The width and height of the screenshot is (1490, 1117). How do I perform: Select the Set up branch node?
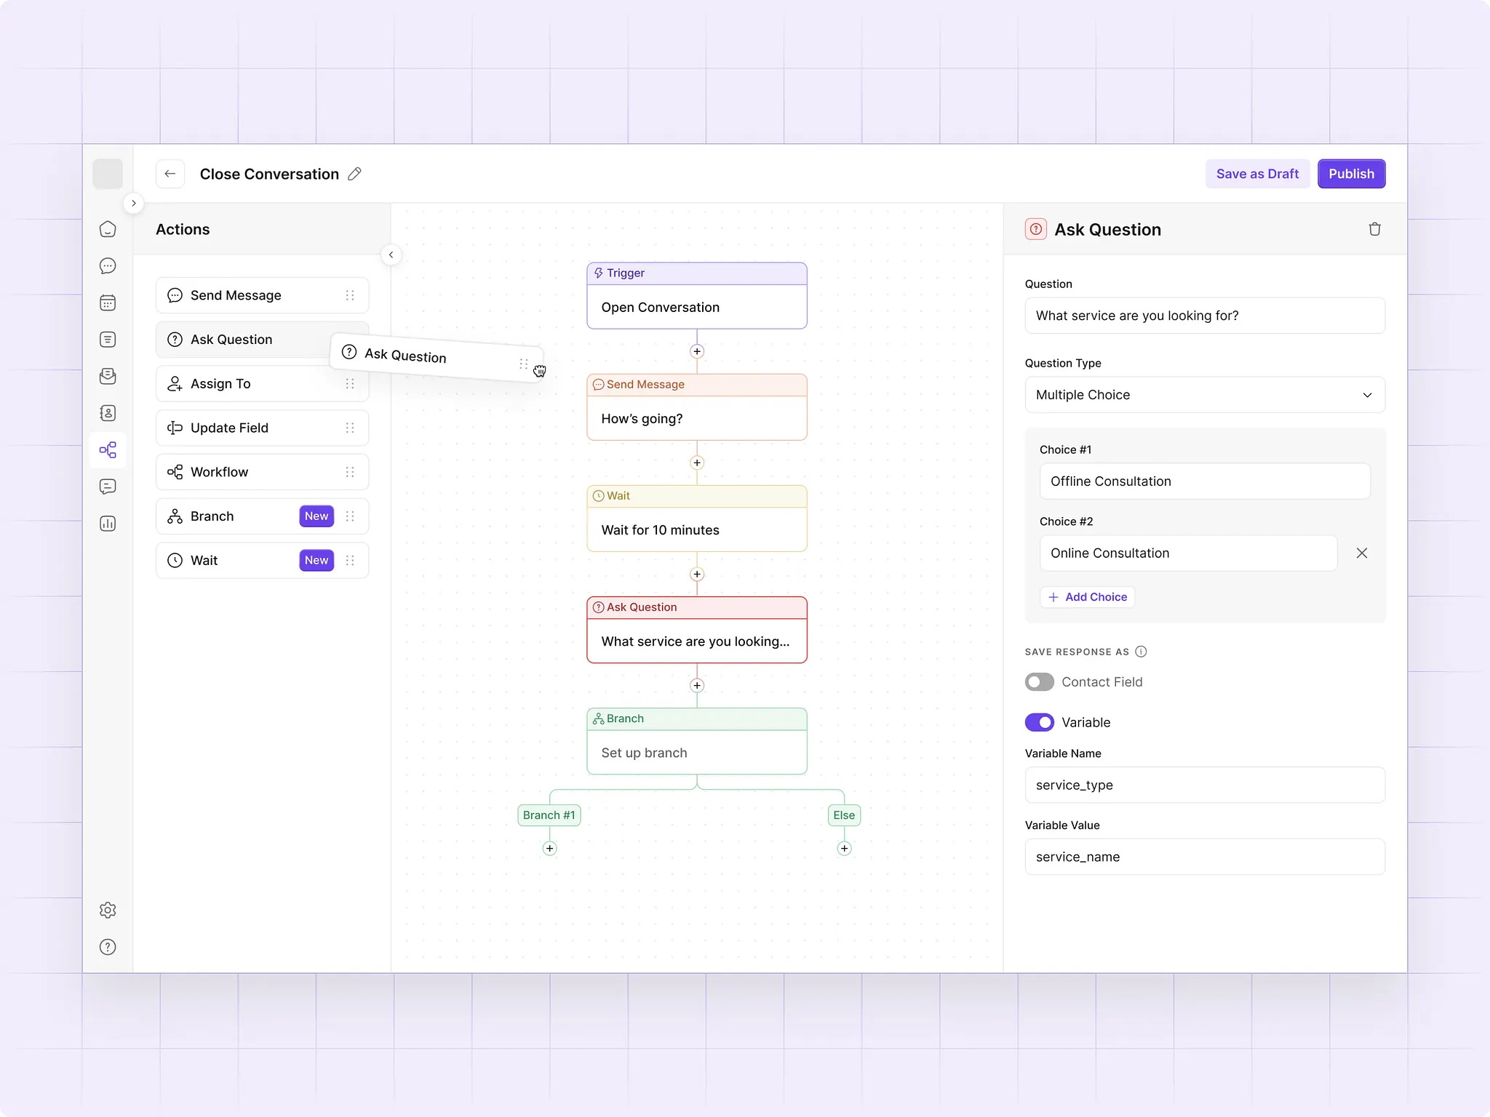pos(697,741)
